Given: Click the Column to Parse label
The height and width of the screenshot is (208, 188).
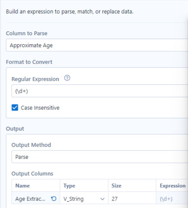Looking at the screenshot, I should pyautogui.click(x=27, y=33).
